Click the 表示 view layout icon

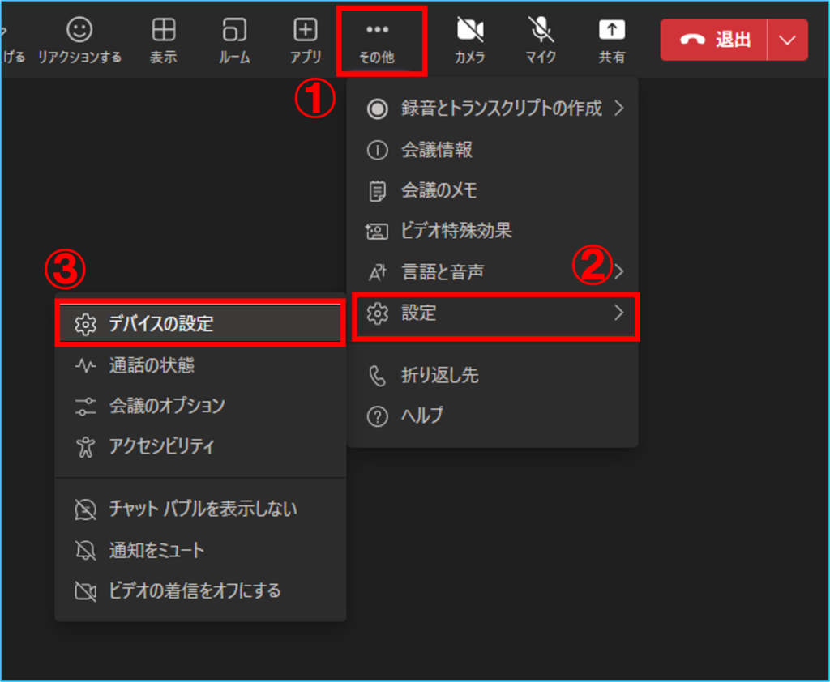(164, 32)
